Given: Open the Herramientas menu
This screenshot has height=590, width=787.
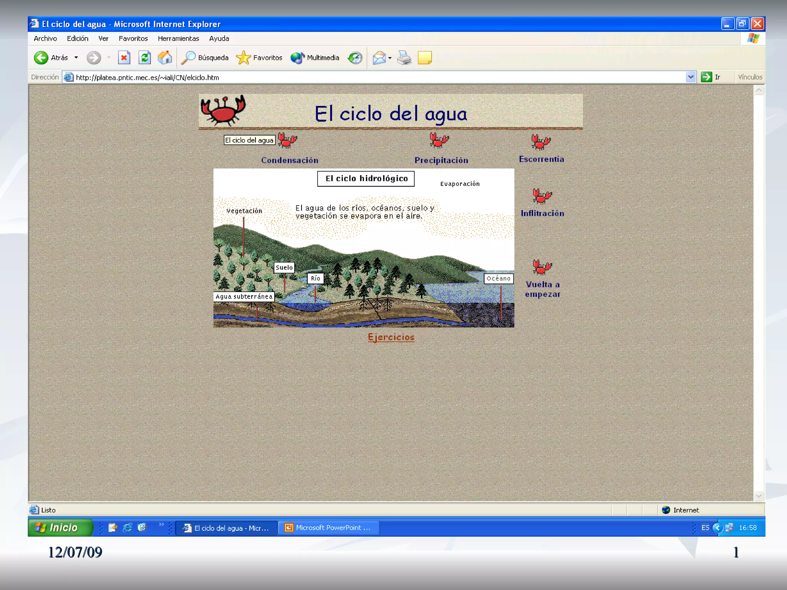Looking at the screenshot, I should [x=178, y=39].
